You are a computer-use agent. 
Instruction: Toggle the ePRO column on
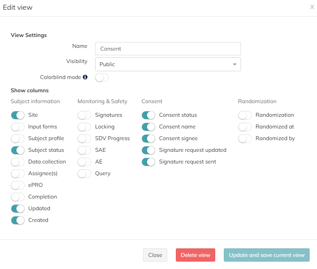point(18,185)
